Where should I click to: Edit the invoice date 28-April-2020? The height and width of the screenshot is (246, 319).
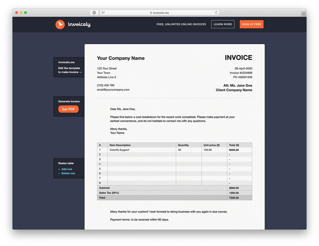[x=243, y=69]
